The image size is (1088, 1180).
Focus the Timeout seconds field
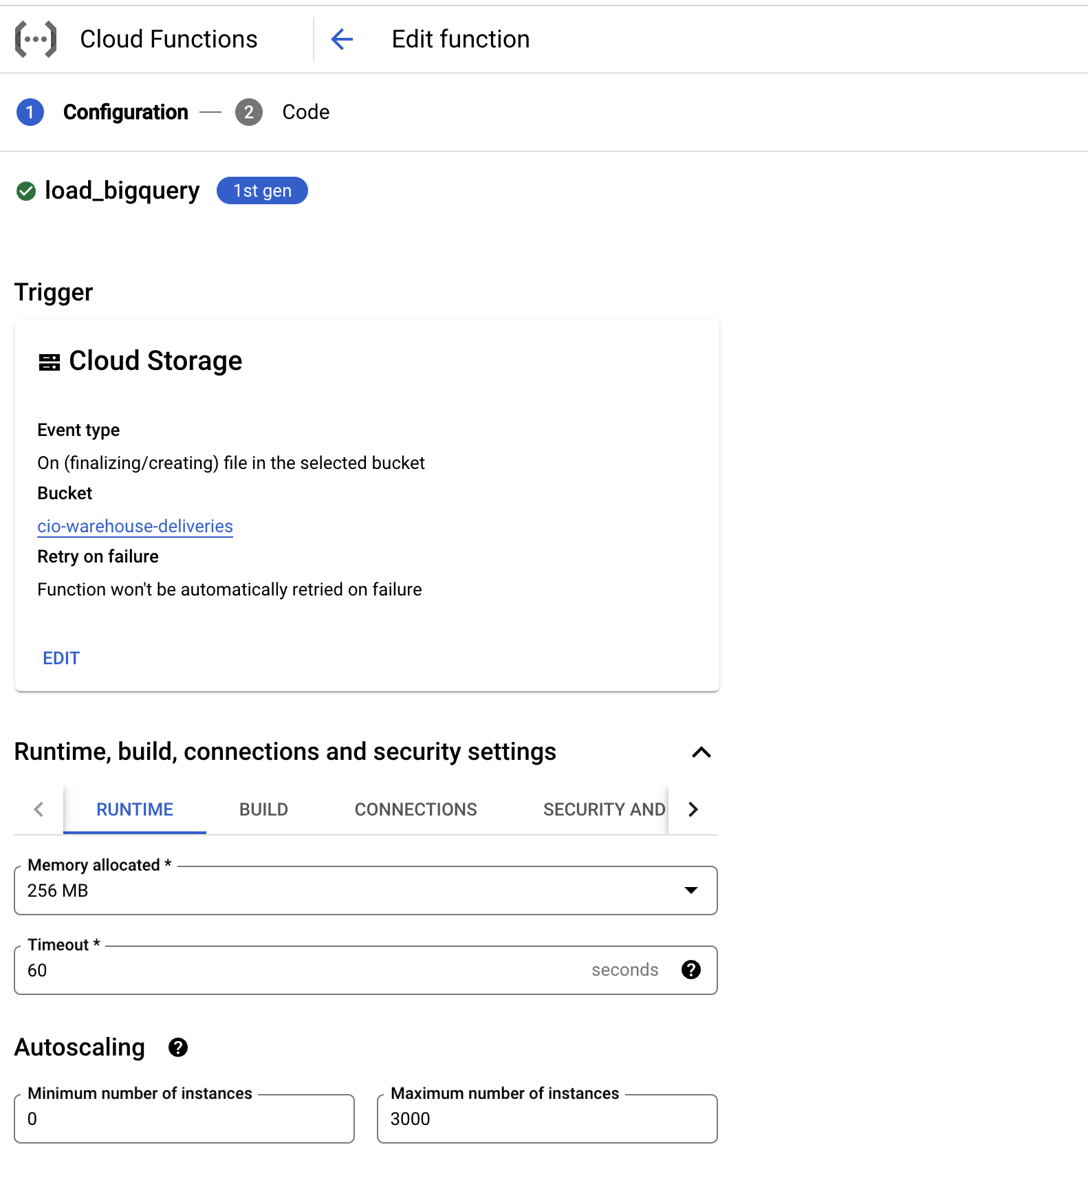click(x=366, y=970)
